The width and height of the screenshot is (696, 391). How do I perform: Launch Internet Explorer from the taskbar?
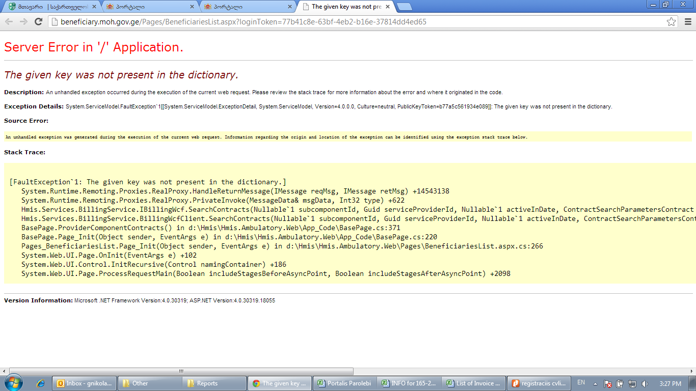[41, 383]
